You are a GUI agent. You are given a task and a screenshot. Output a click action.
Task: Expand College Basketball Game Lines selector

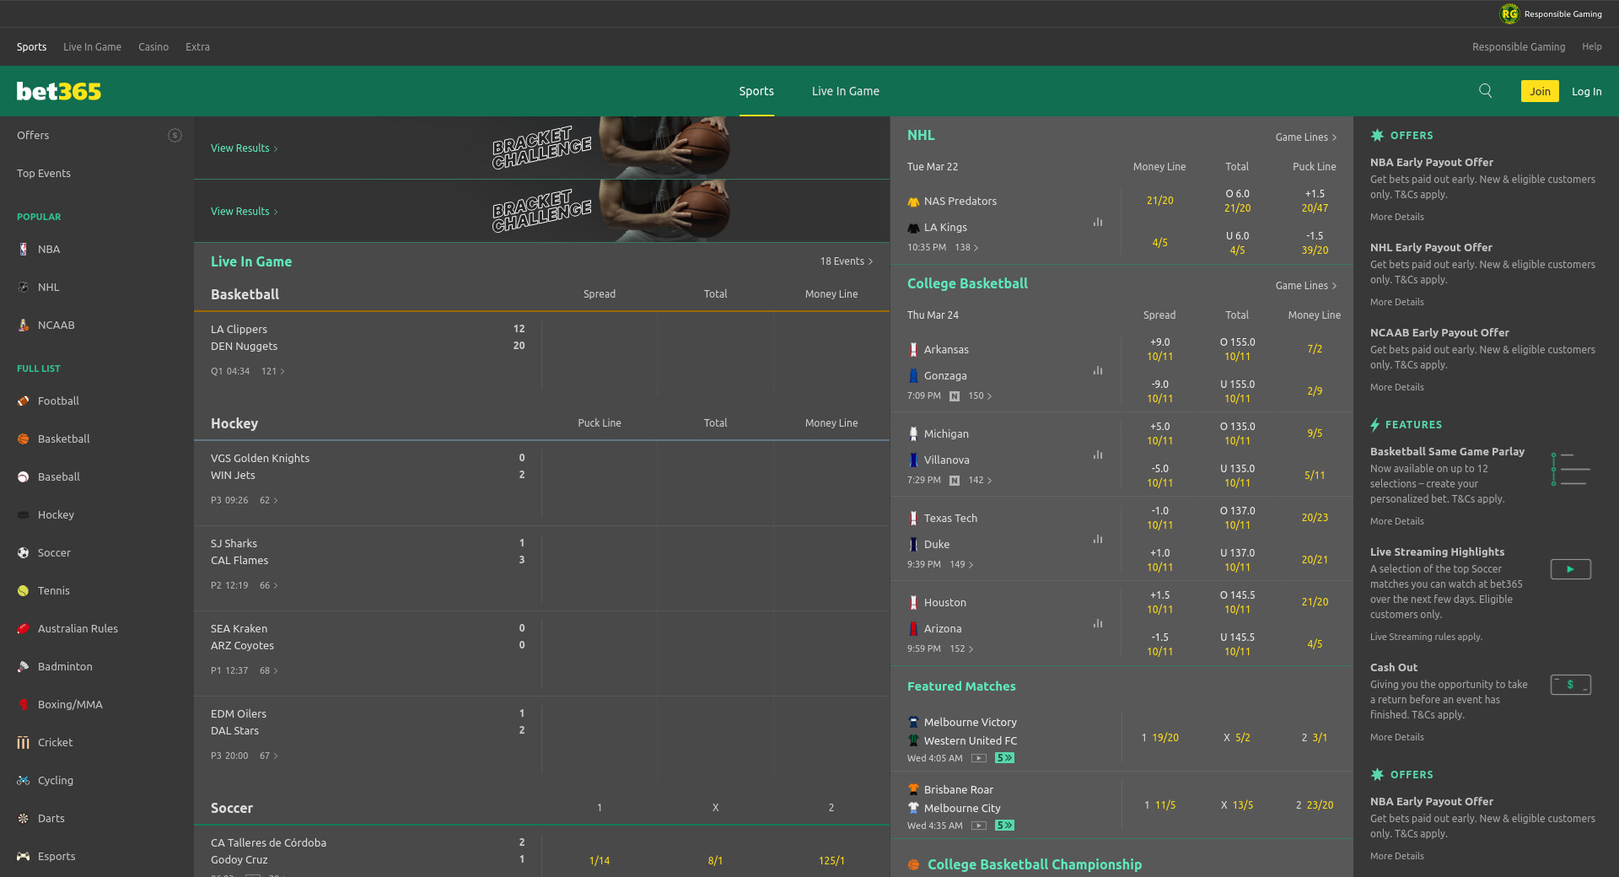coord(1305,286)
